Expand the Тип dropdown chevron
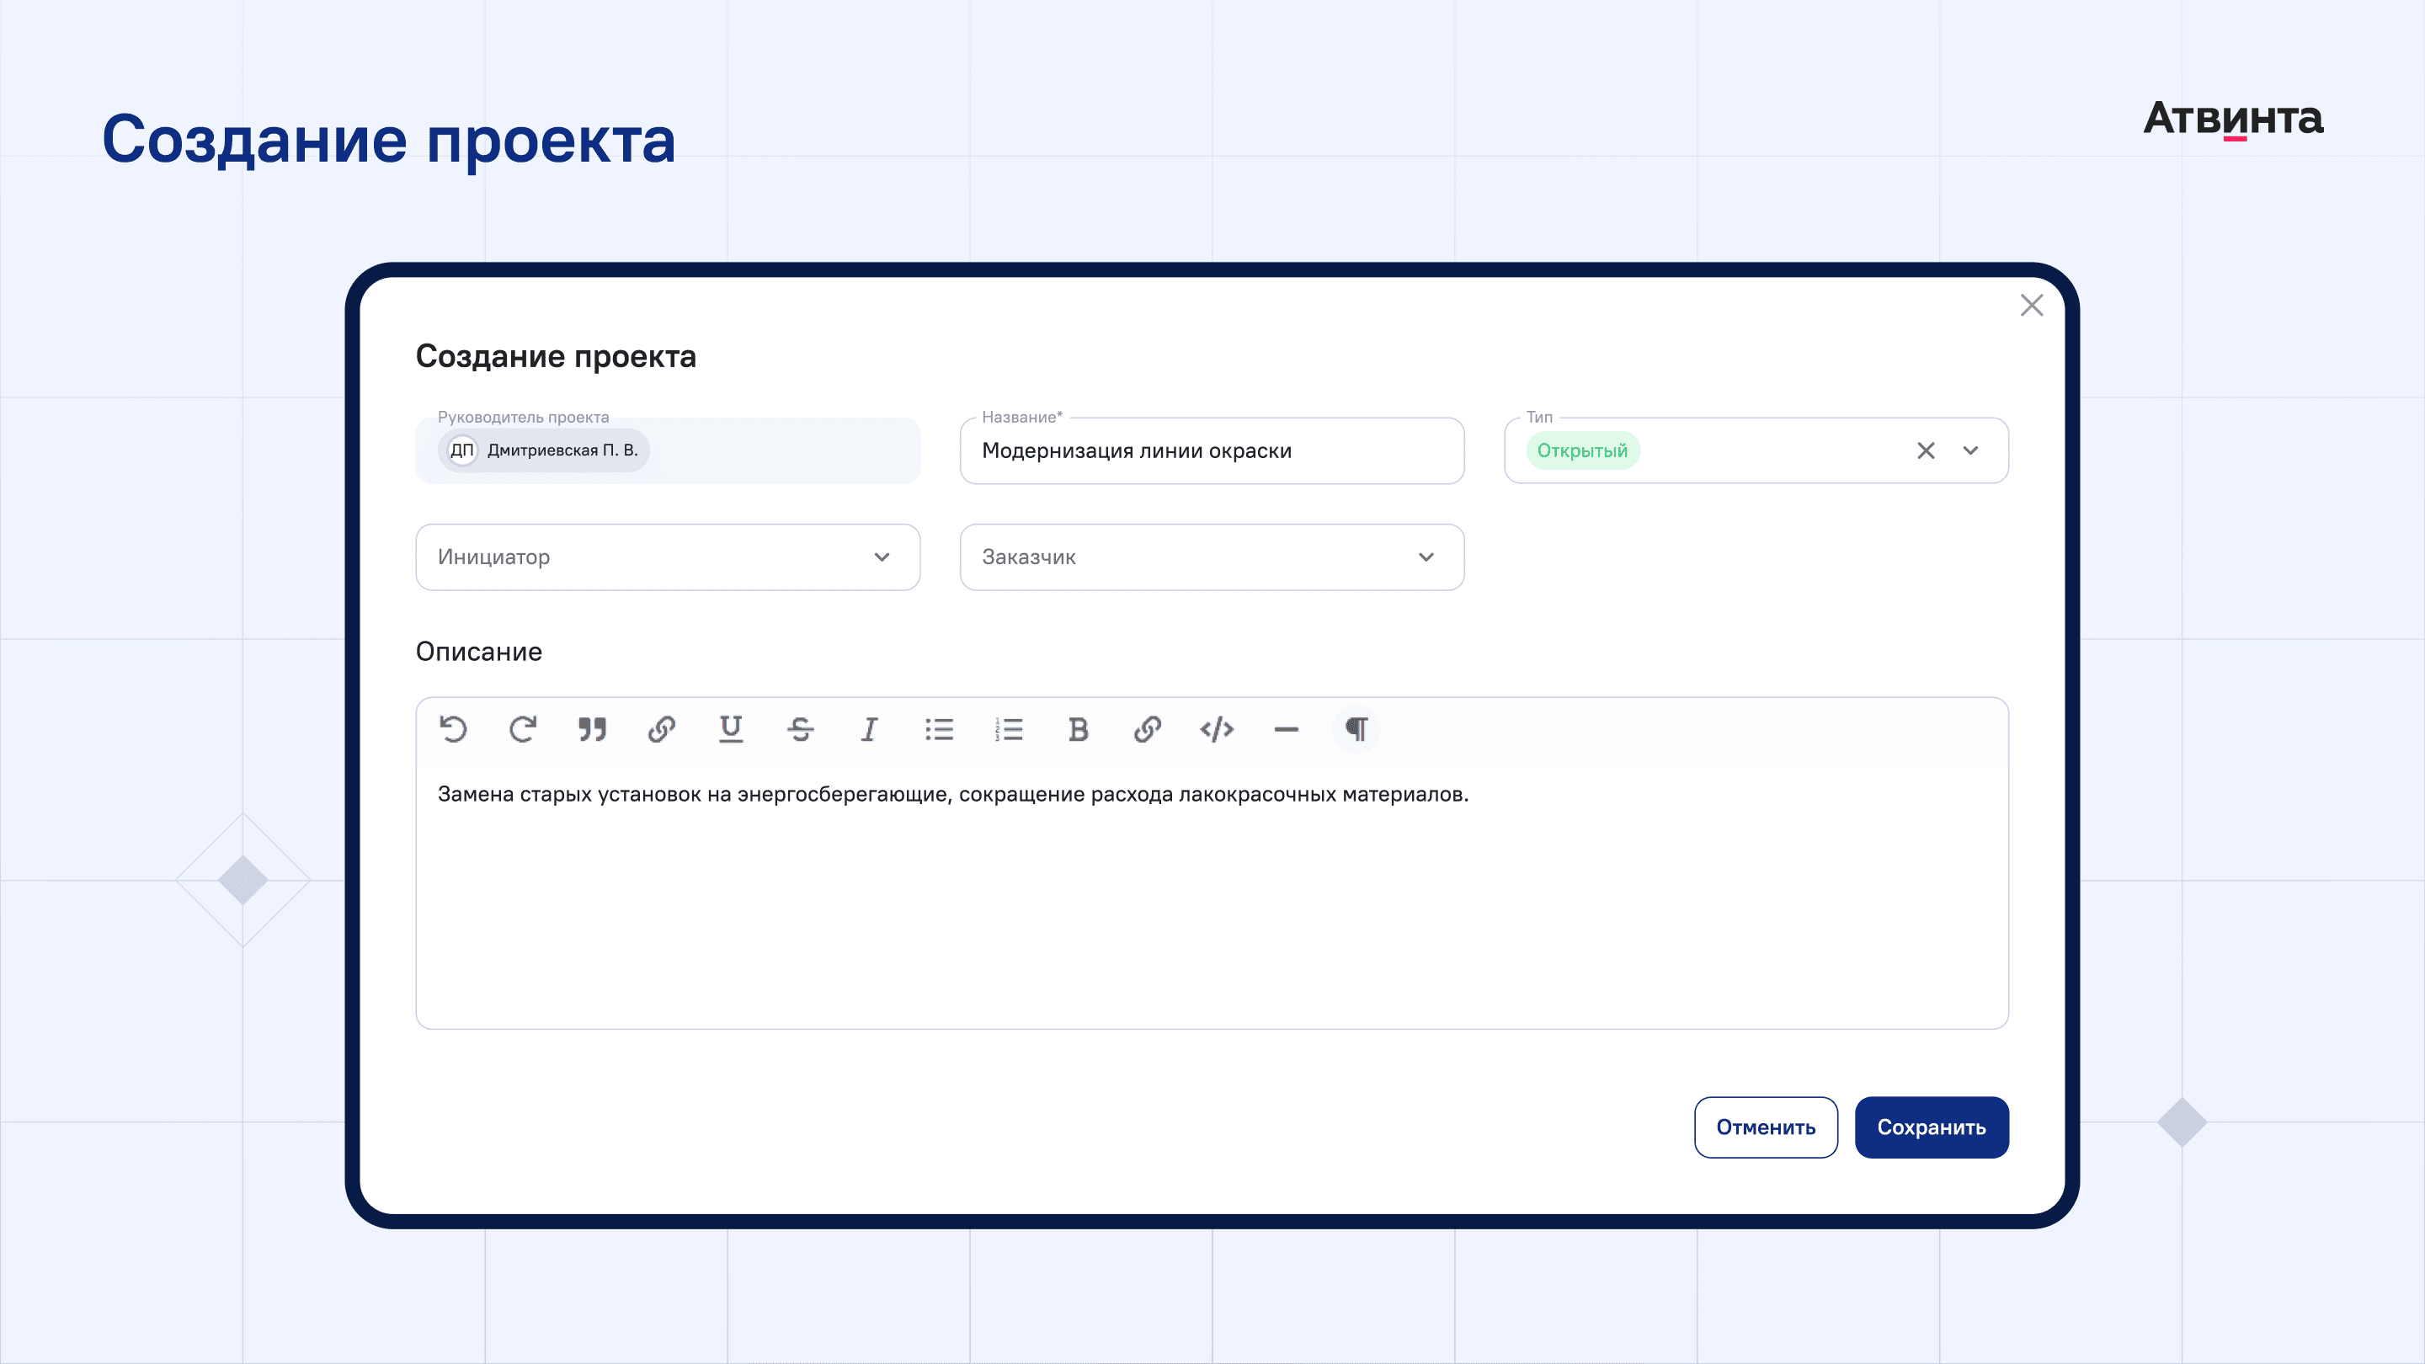Viewport: 2425px width, 1364px height. 1970,451
